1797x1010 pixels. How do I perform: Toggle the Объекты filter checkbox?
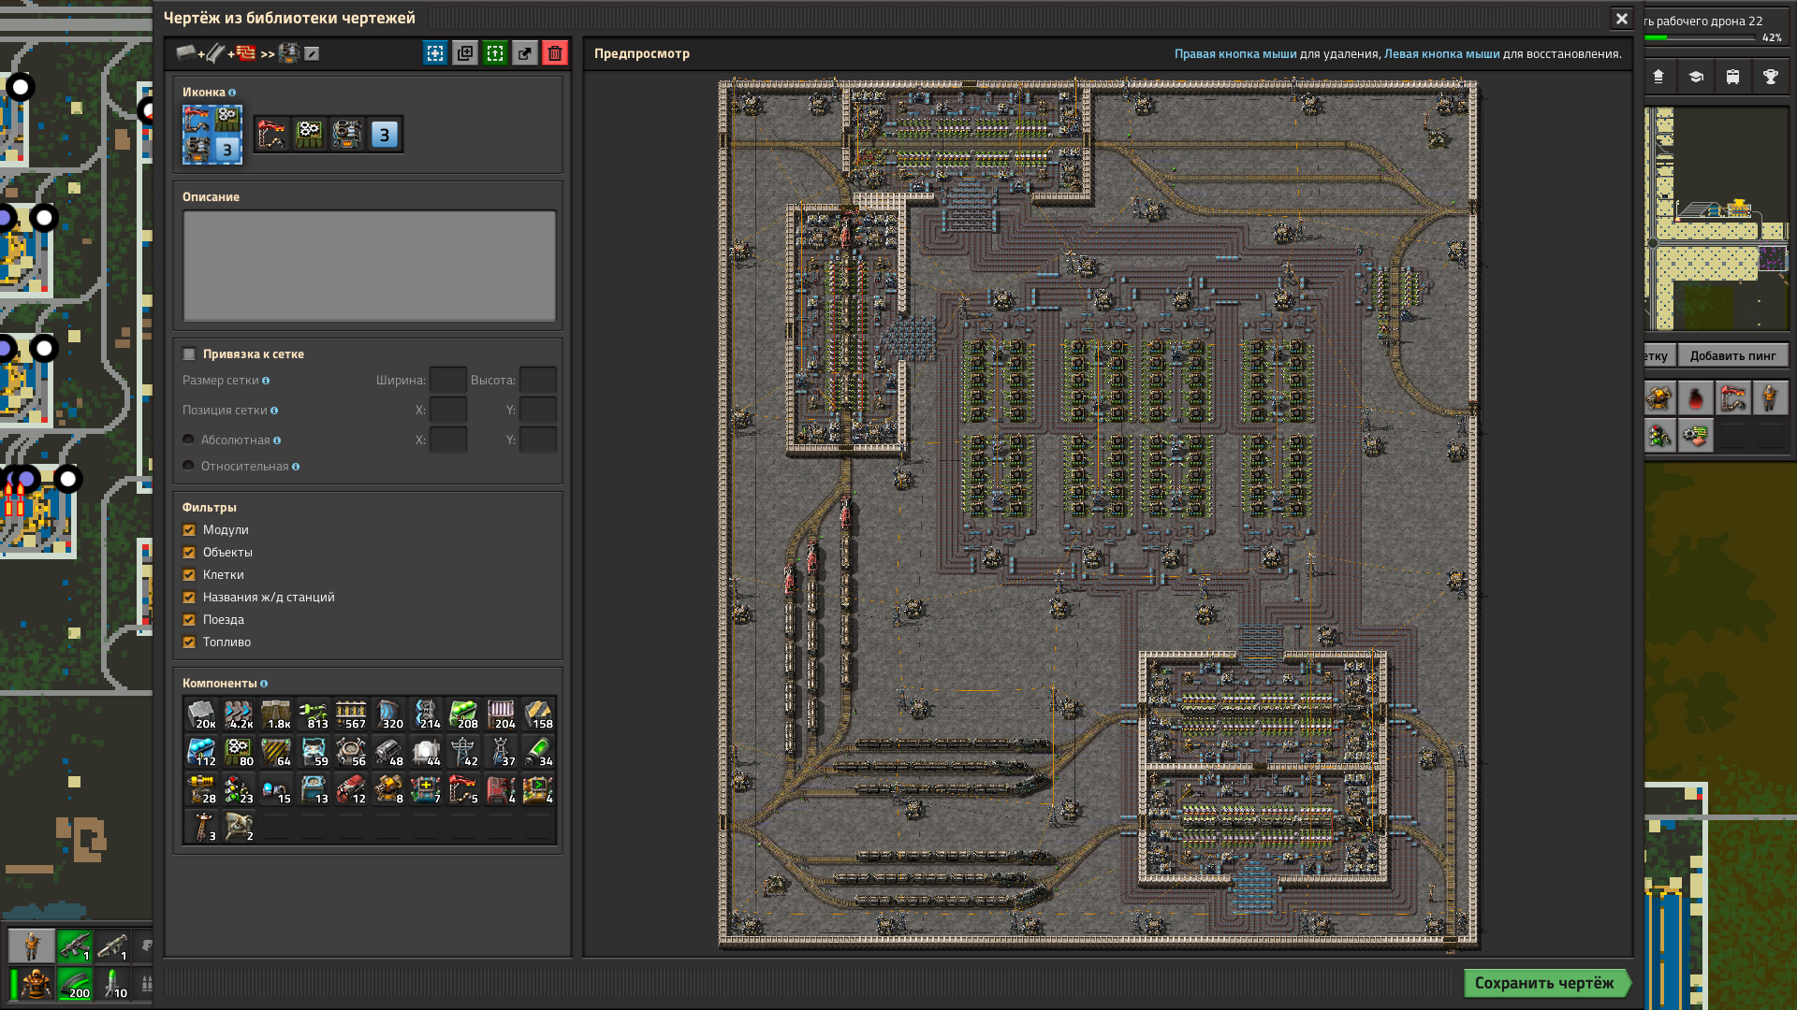pos(189,553)
